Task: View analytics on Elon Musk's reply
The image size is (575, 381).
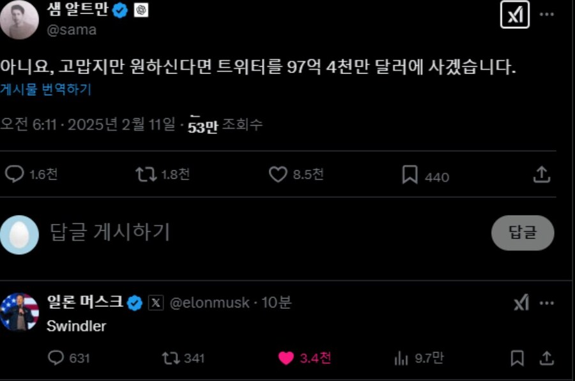Action: click(x=402, y=359)
